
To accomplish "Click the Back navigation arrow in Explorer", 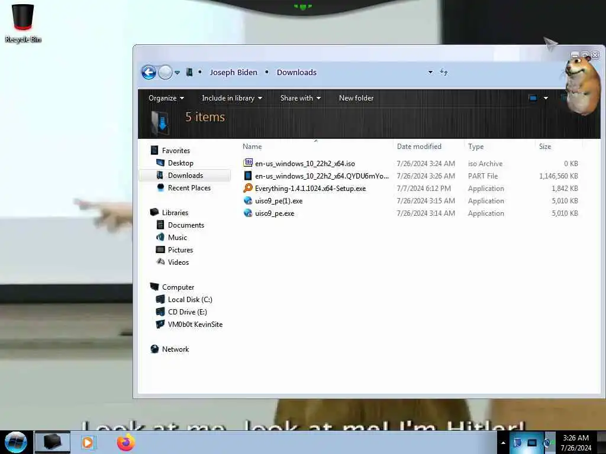I will click(x=149, y=72).
